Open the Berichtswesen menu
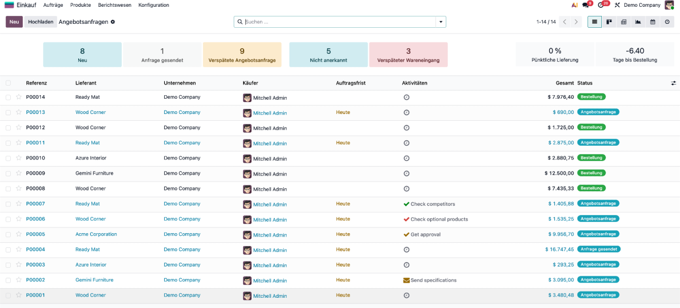The width and height of the screenshot is (680, 308). click(114, 5)
